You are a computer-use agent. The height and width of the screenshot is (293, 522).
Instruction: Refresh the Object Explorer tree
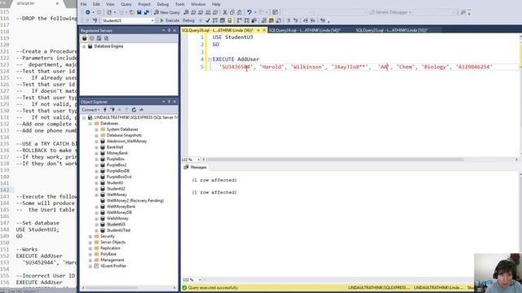point(134,110)
